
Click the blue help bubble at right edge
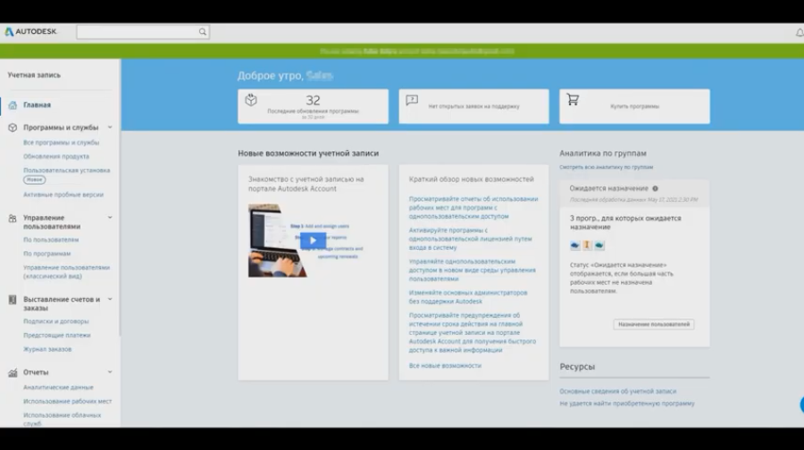tap(801, 404)
